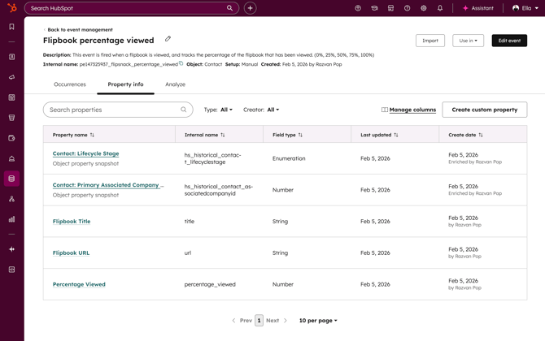This screenshot has width=545, height=341.
Task: Open the Creator All filter dropdown
Action: click(272, 110)
